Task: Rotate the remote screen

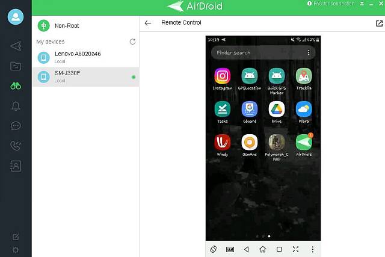Action: (214, 249)
